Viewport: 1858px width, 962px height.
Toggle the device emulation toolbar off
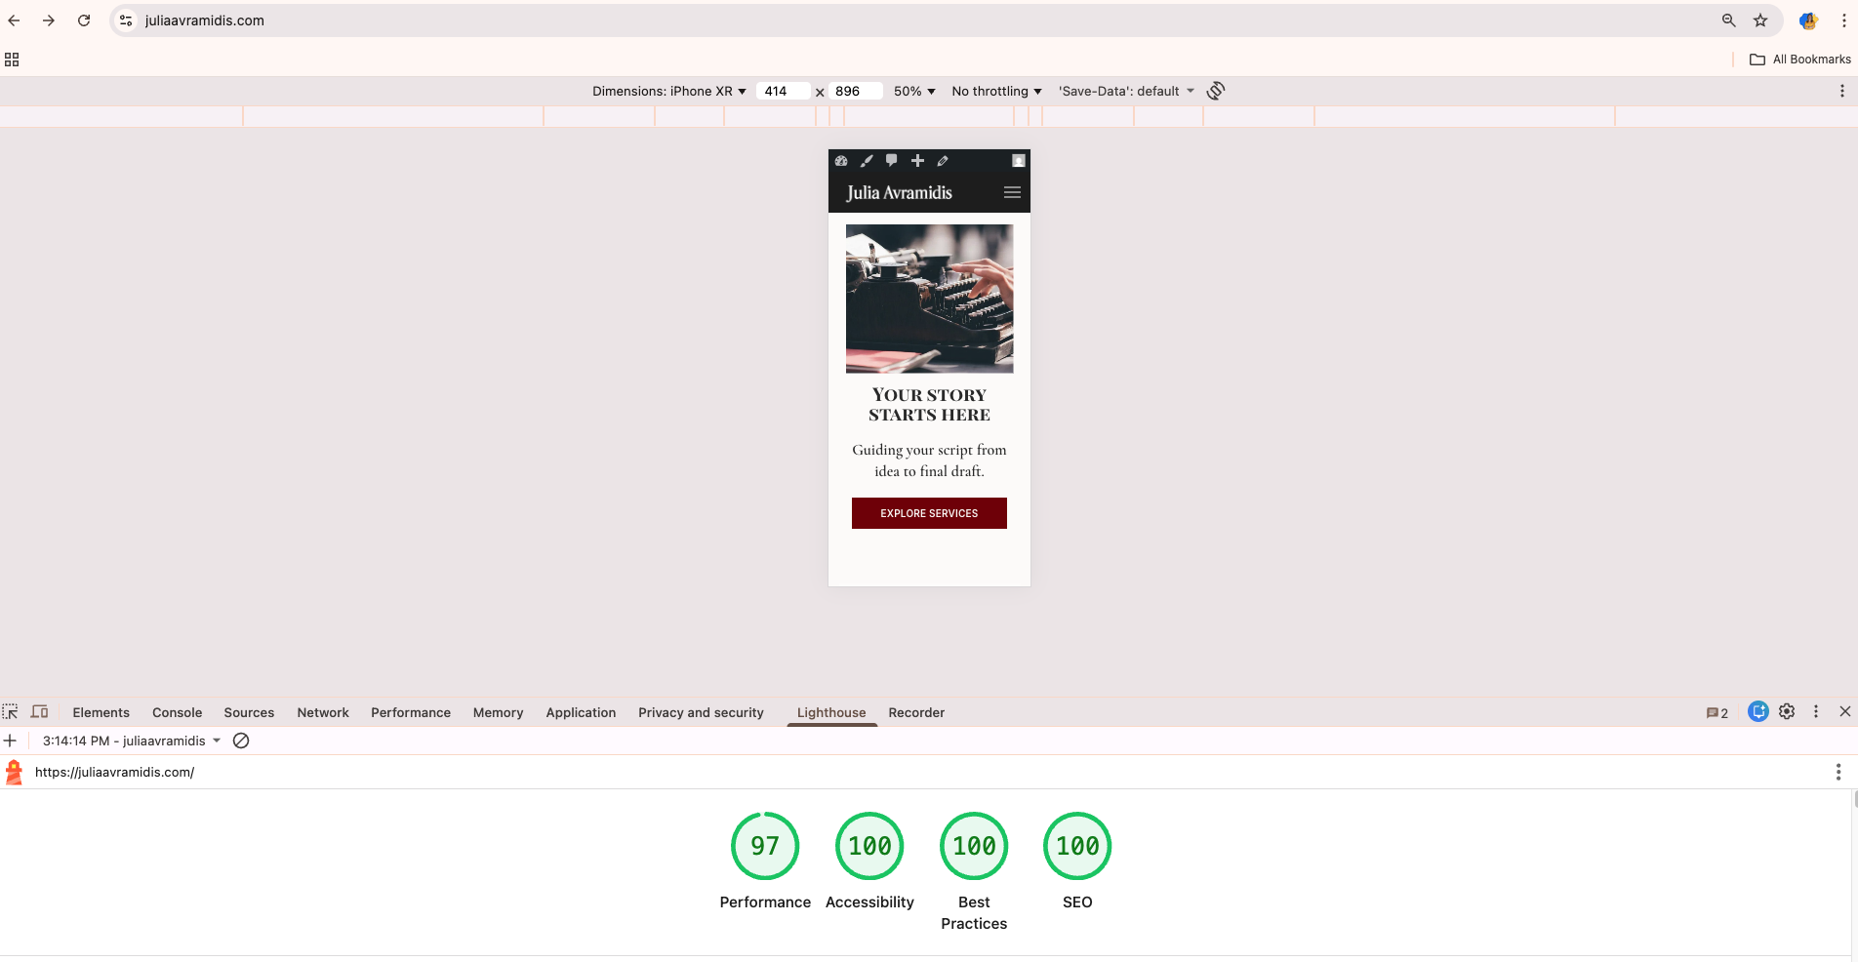[x=39, y=711]
